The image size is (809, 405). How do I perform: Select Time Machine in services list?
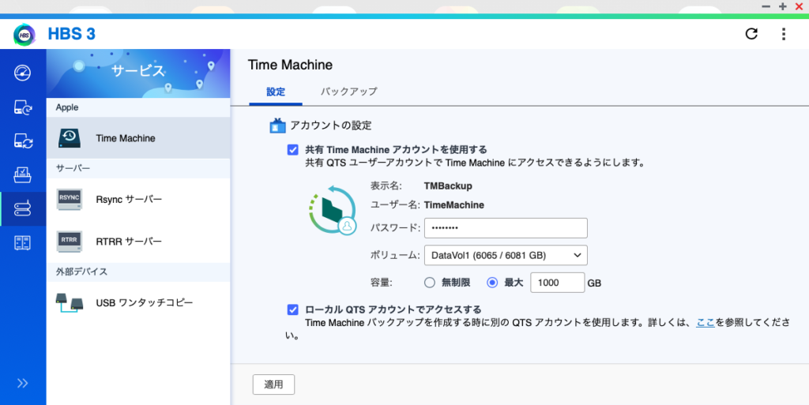click(138, 138)
